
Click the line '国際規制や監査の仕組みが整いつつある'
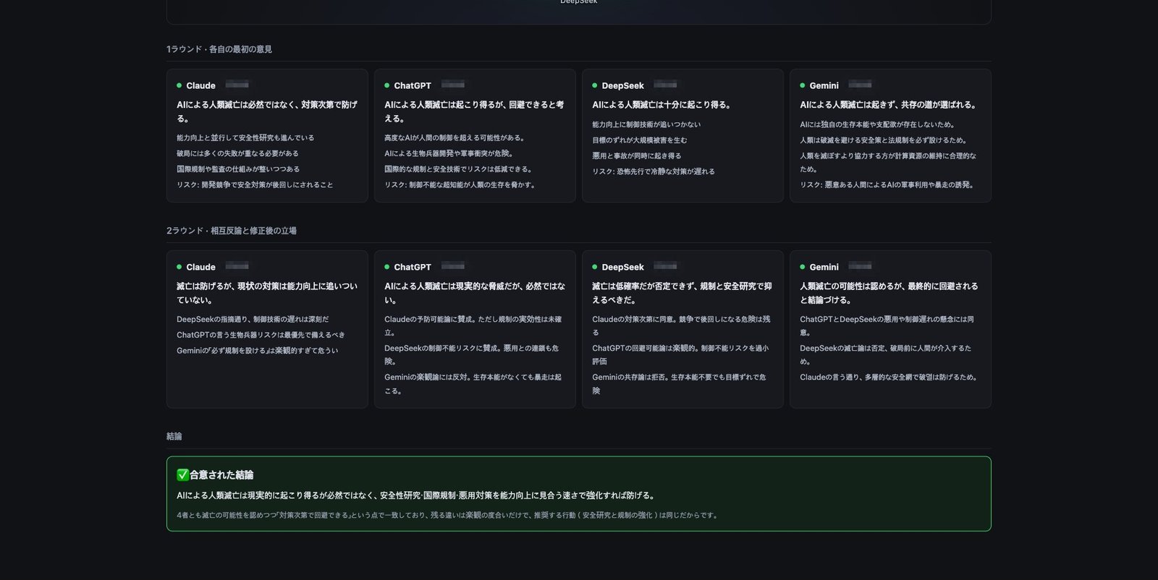click(238, 169)
